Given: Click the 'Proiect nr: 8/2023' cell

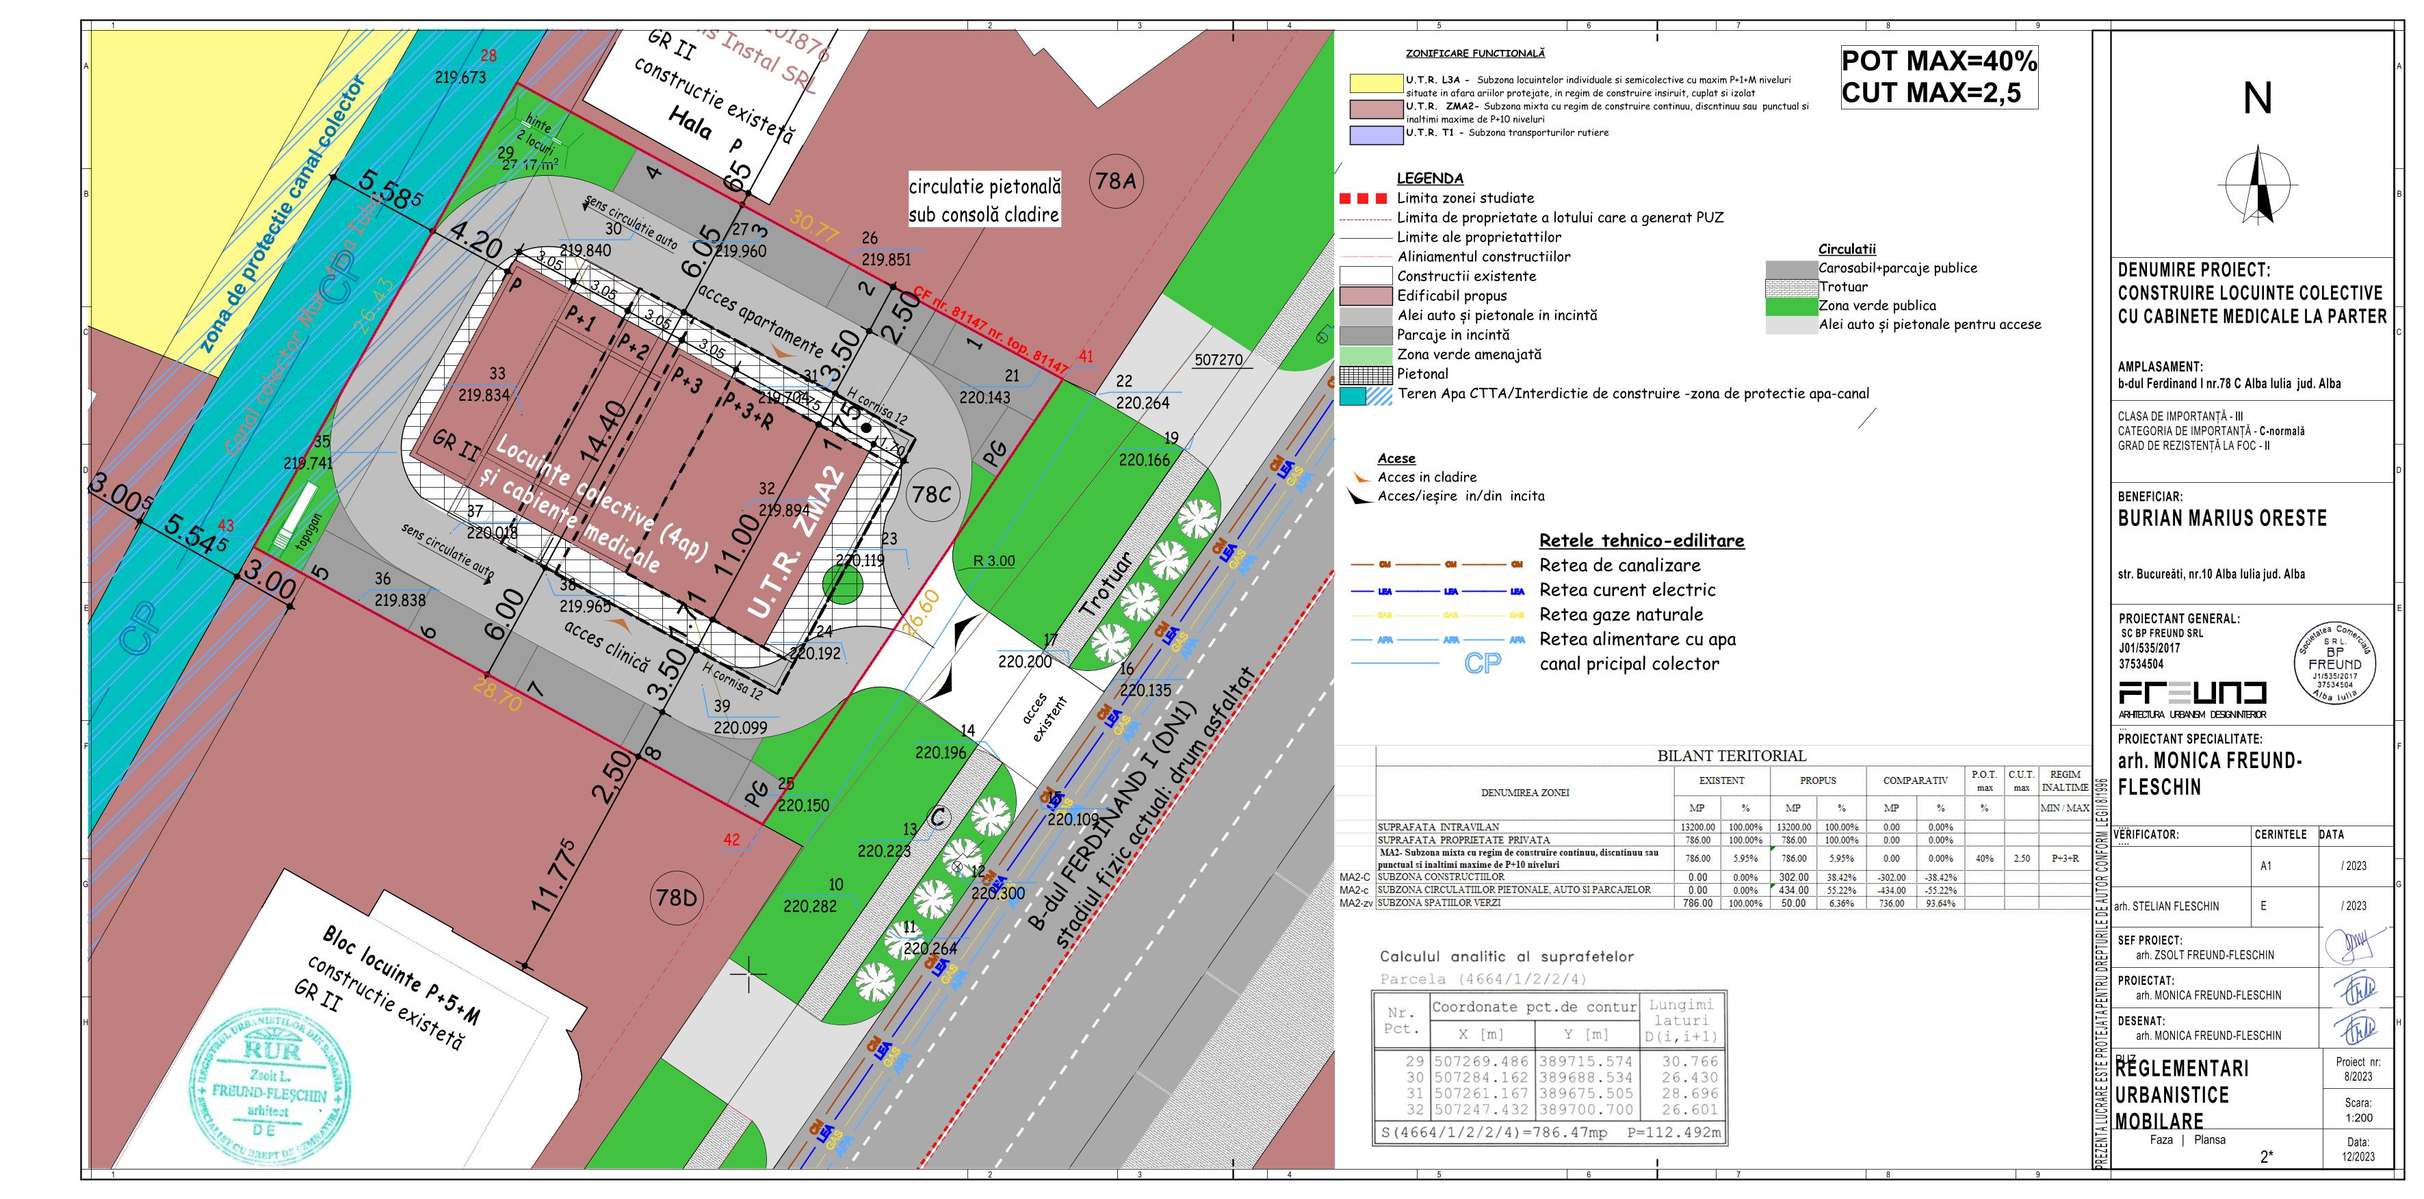Looking at the screenshot, I should [2358, 1069].
